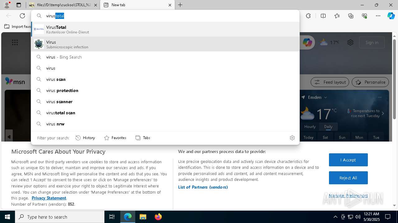The image size is (398, 223).
Task: Click the Copilot icon in MSN header
Action: (x=308, y=42)
